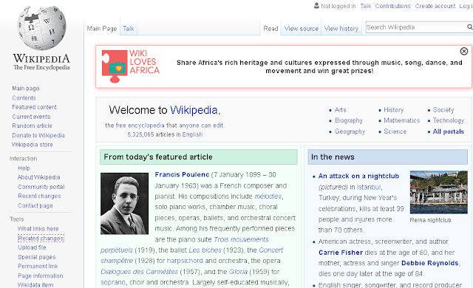The height and width of the screenshot is (288, 473).
Task: Open Les biches link
Action: pos(205,250)
